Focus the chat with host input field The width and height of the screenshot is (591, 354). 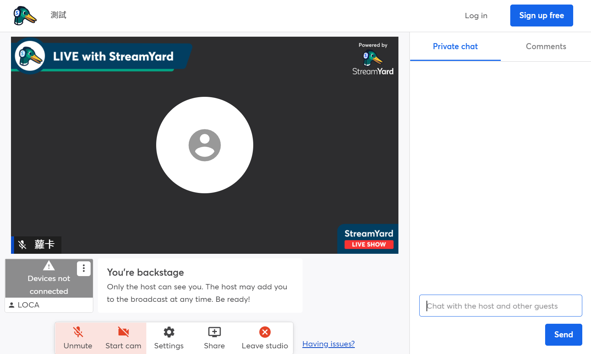500,306
